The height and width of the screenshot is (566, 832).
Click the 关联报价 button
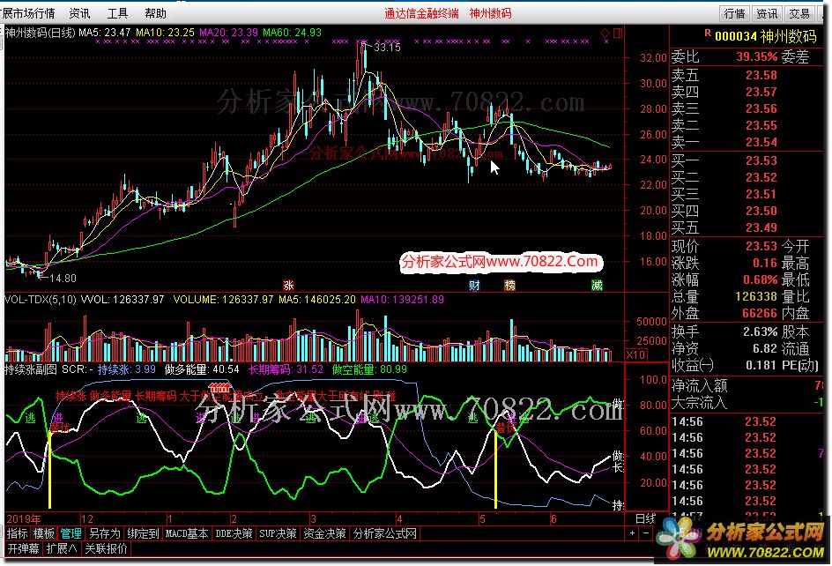coord(106,548)
